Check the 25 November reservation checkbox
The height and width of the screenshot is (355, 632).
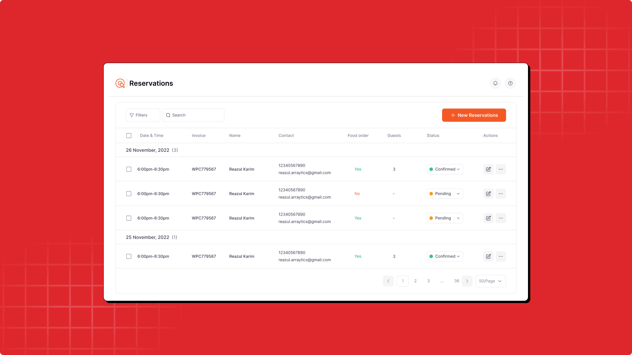(129, 256)
